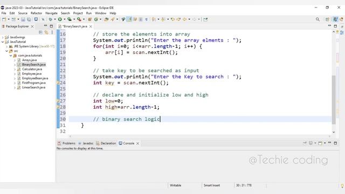The height and width of the screenshot is (194, 345).
Task: Click the Coverage launch icon
Action: [70, 19]
